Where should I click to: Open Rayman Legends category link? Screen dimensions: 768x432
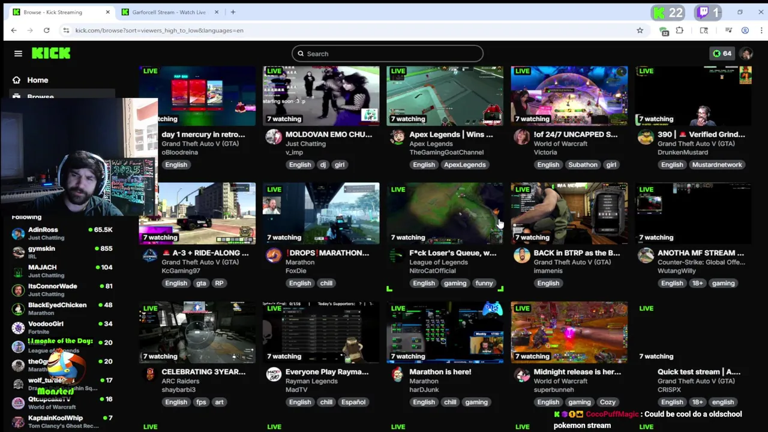point(312,381)
